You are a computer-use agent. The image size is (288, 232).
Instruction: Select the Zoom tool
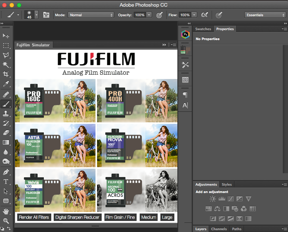6,221
